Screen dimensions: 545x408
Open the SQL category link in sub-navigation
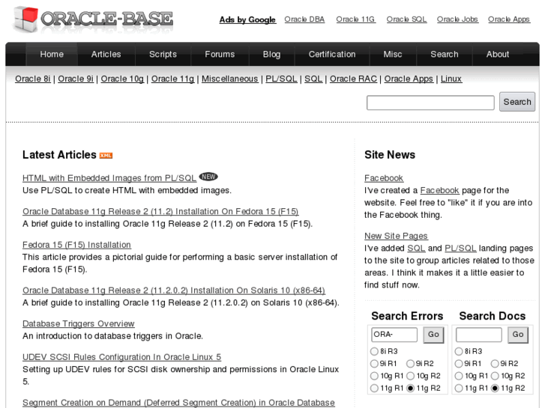point(313,79)
